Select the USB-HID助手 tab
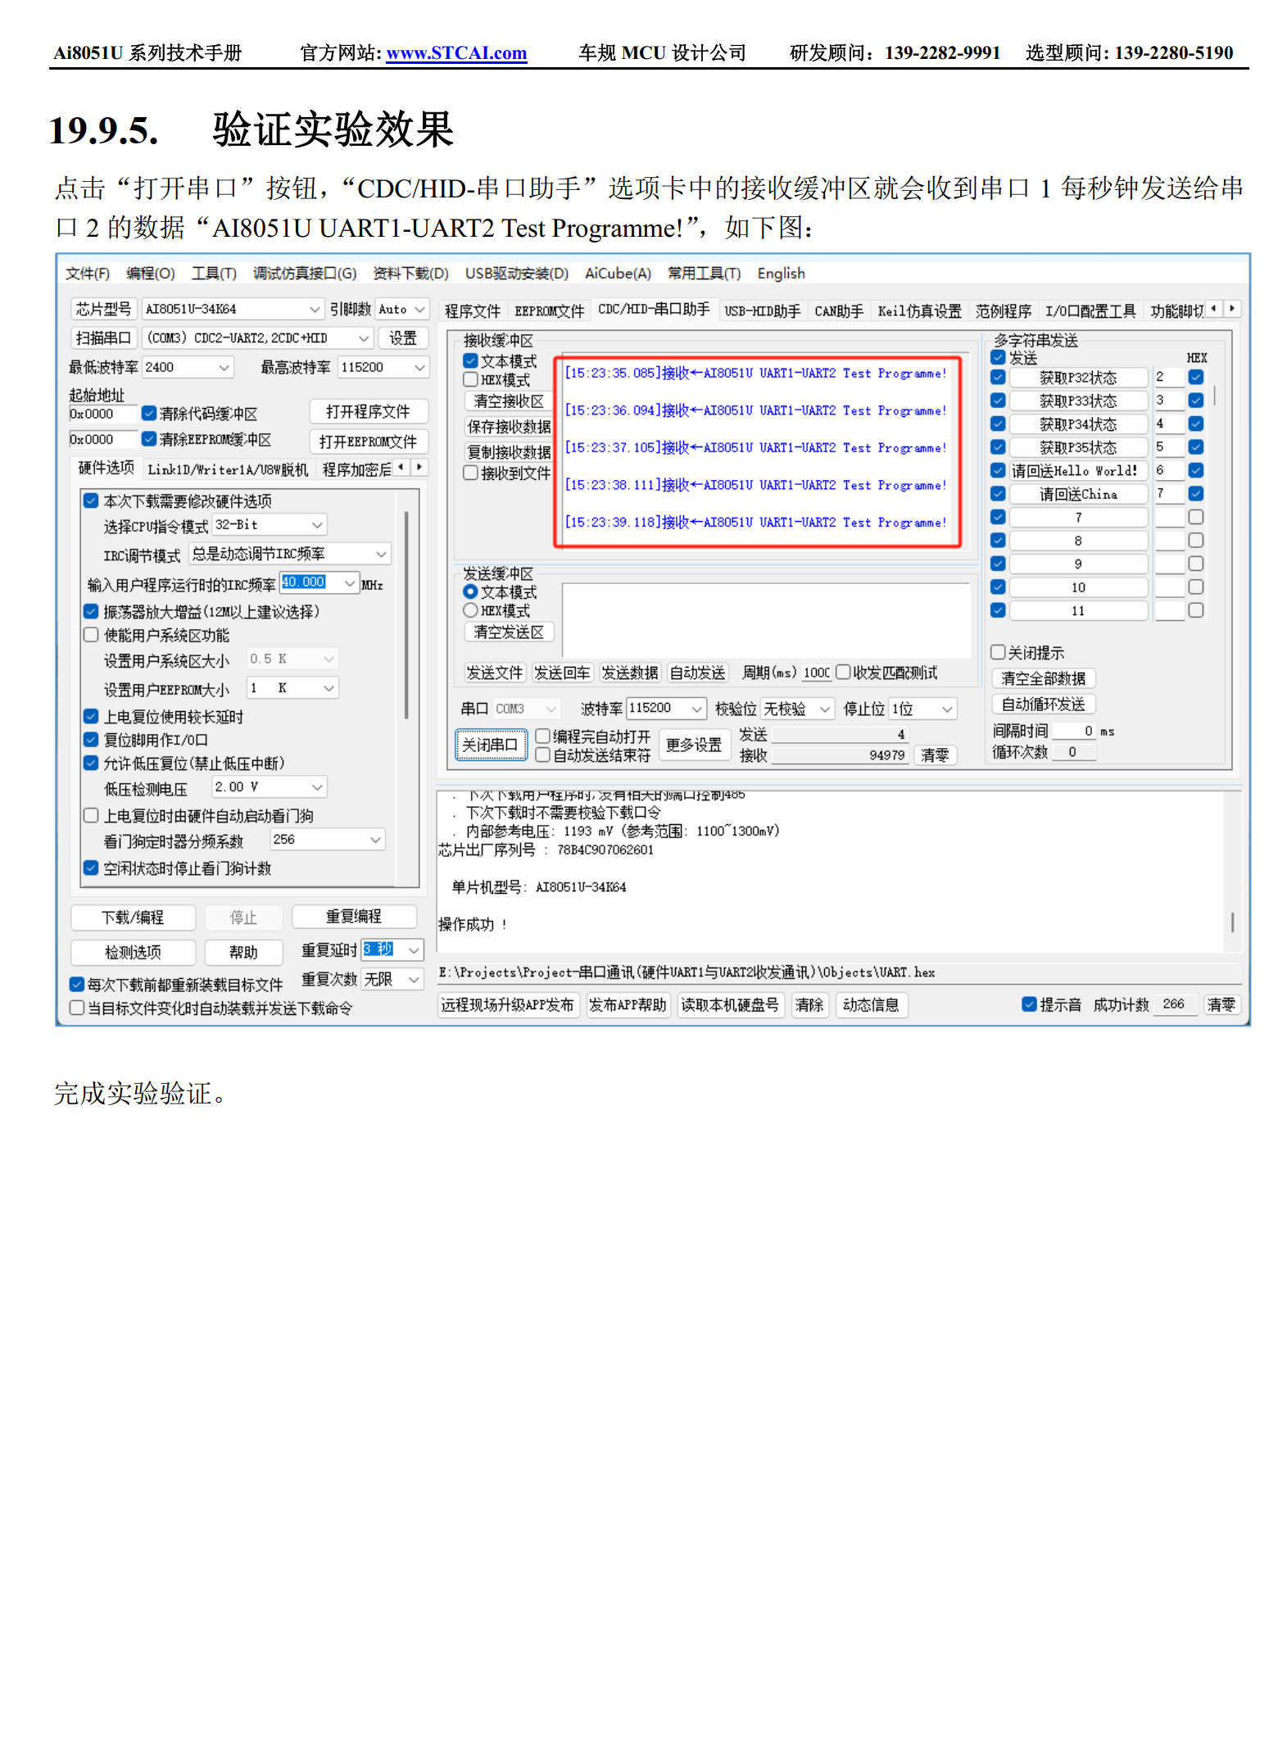 coord(762,311)
